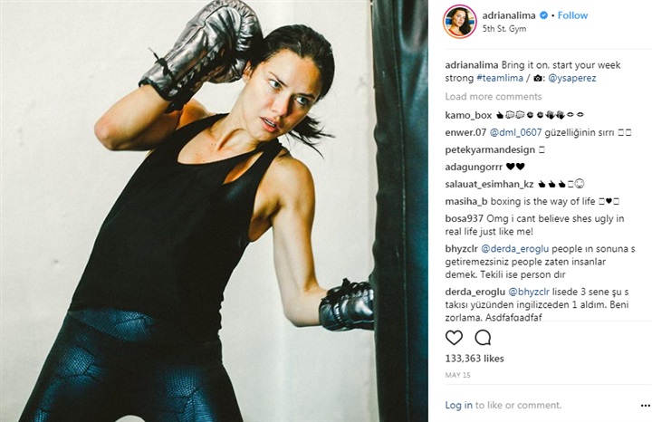Screen dimensions: 652x422
Task: Expand Load more comments
Action: point(494,97)
